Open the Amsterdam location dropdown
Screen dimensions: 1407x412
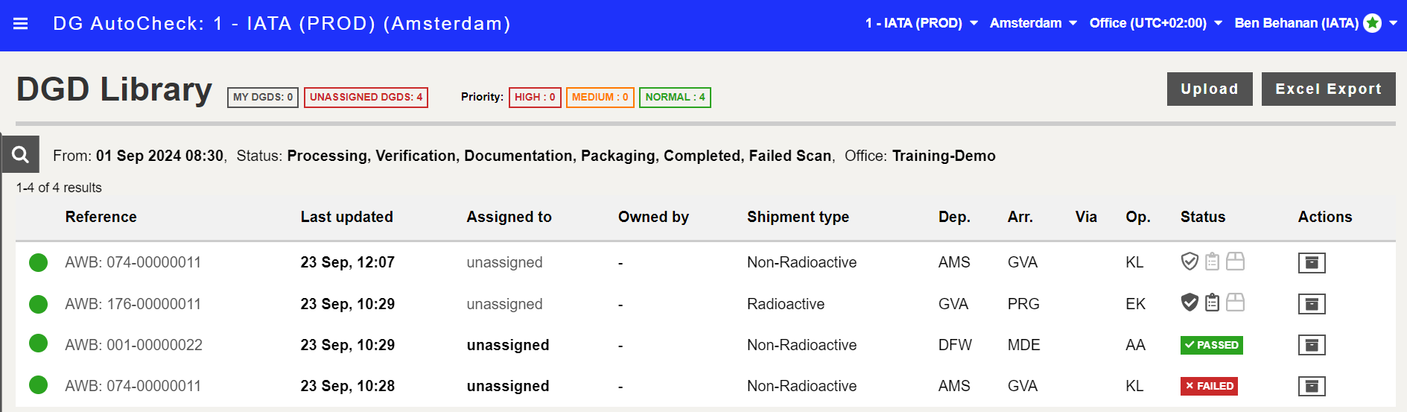click(x=1033, y=23)
